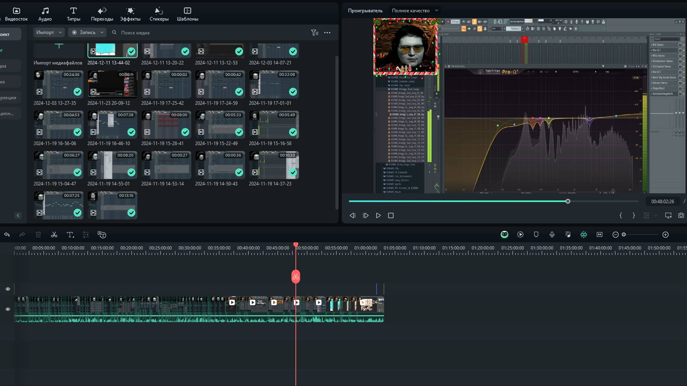Open the speed/history clock tool icon
687x386 pixels.
tap(102, 235)
